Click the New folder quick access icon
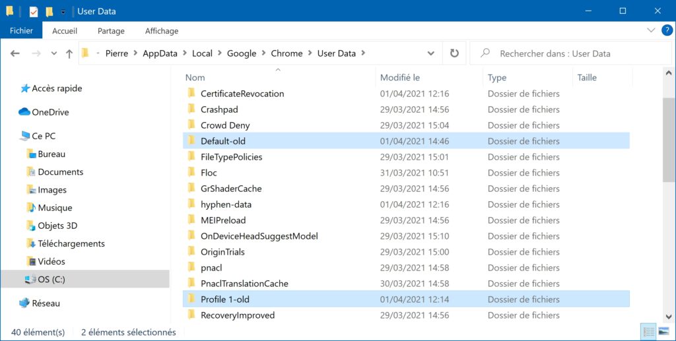The image size is (676, 341). [x=50, y=12]
